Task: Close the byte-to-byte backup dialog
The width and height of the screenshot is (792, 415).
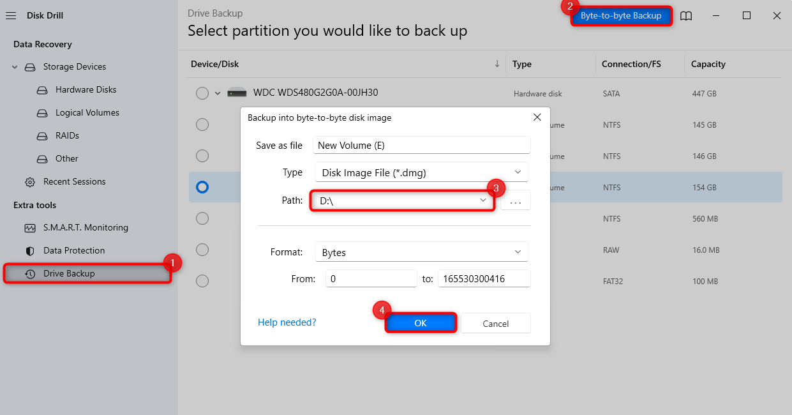Action: tap(537, 117)
